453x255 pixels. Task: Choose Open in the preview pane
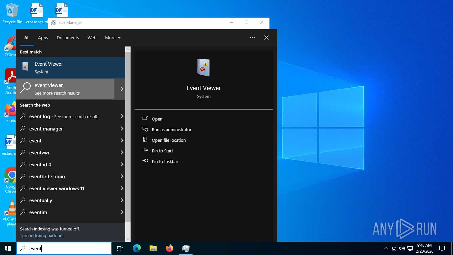157,119
